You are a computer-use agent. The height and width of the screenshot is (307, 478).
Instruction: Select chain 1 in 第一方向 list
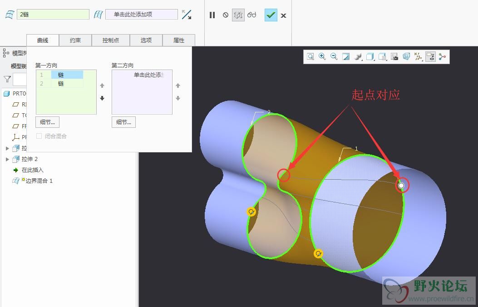pos(61,75)
